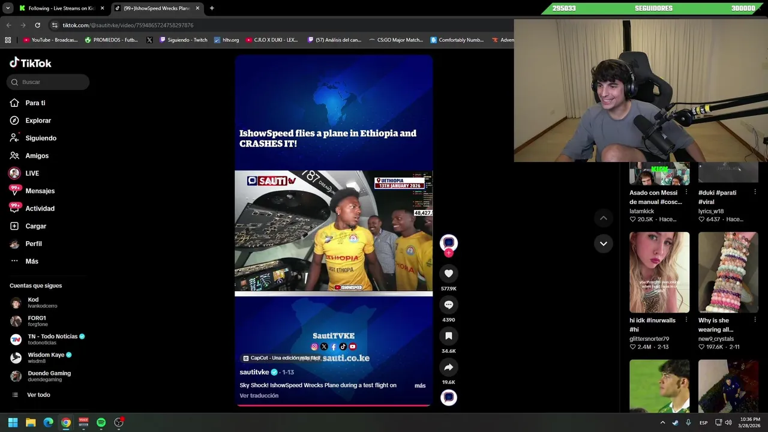Open new9_crystals bracelets video thumbnail
Screen dimensions: 768x432
728,272
